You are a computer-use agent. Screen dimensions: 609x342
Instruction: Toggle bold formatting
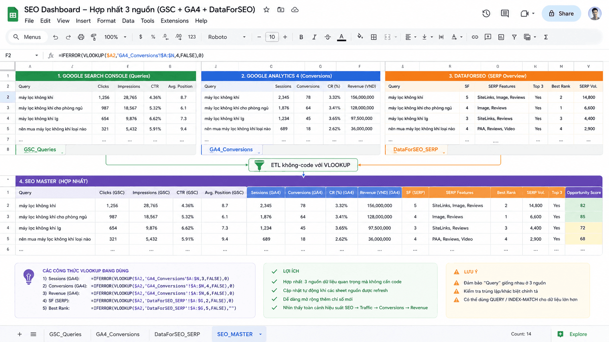click(x=301, y=37)
